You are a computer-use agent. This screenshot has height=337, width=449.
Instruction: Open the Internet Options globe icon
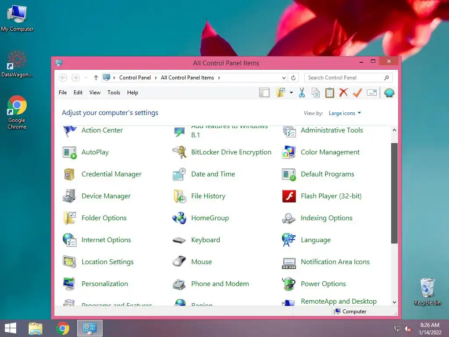(69, 240)
